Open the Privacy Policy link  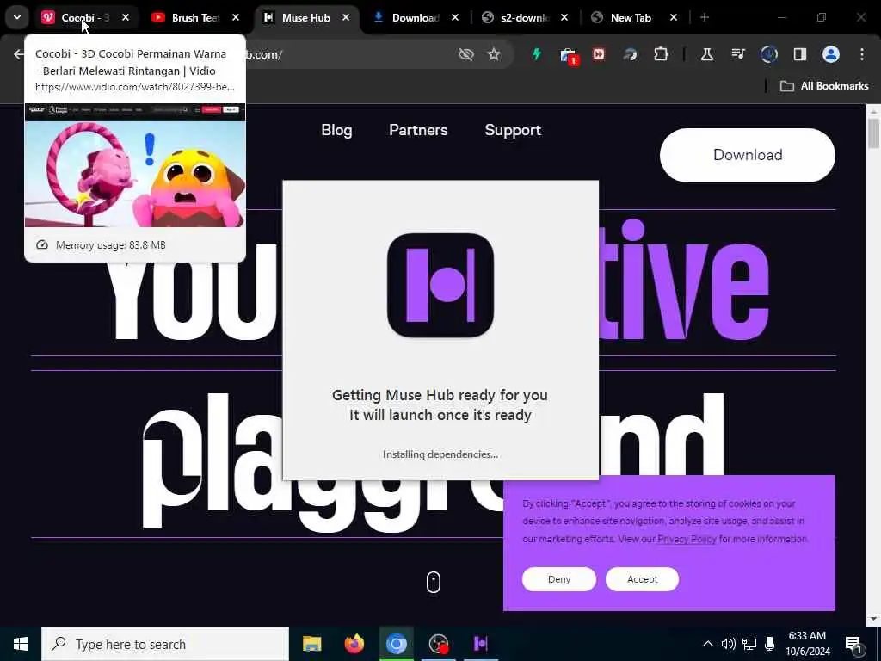pos(687,539)
